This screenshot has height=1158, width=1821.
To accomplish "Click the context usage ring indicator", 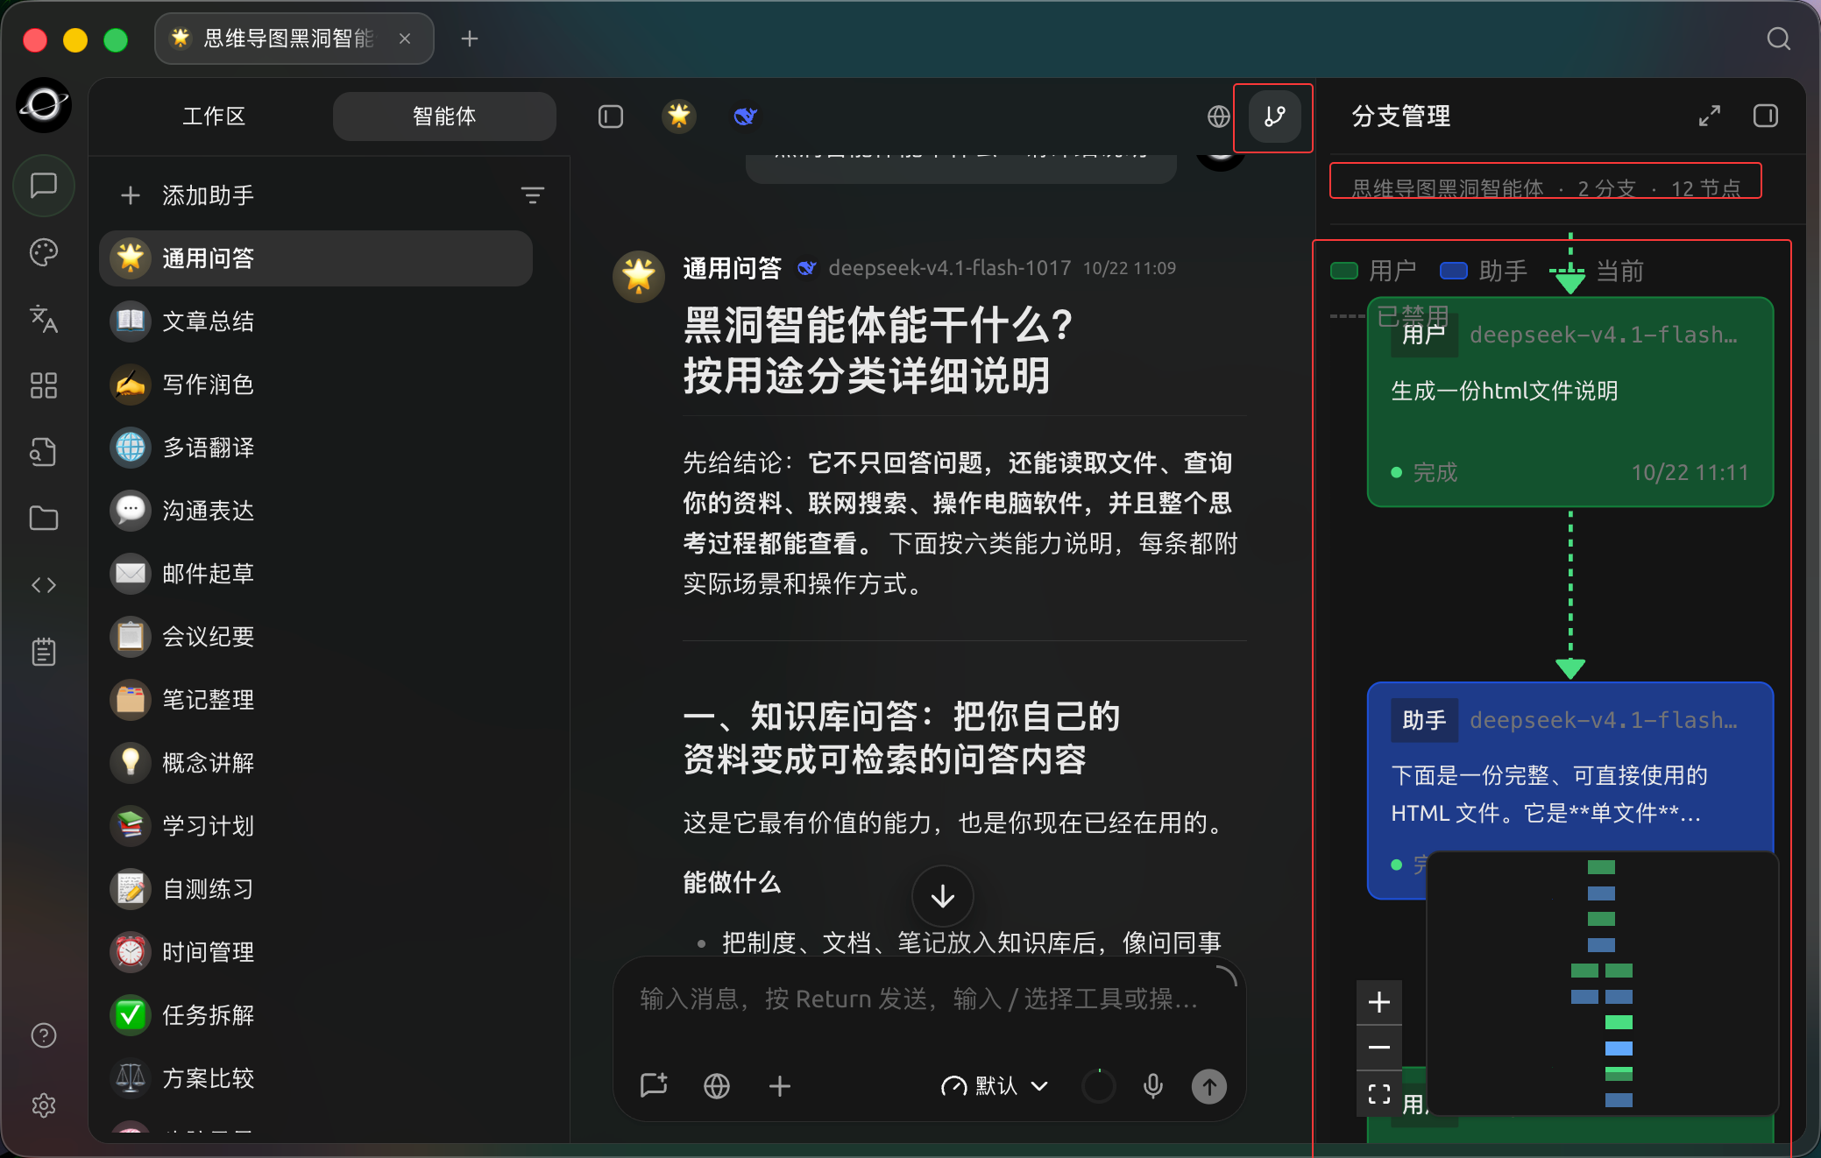I will 1098,1086.
